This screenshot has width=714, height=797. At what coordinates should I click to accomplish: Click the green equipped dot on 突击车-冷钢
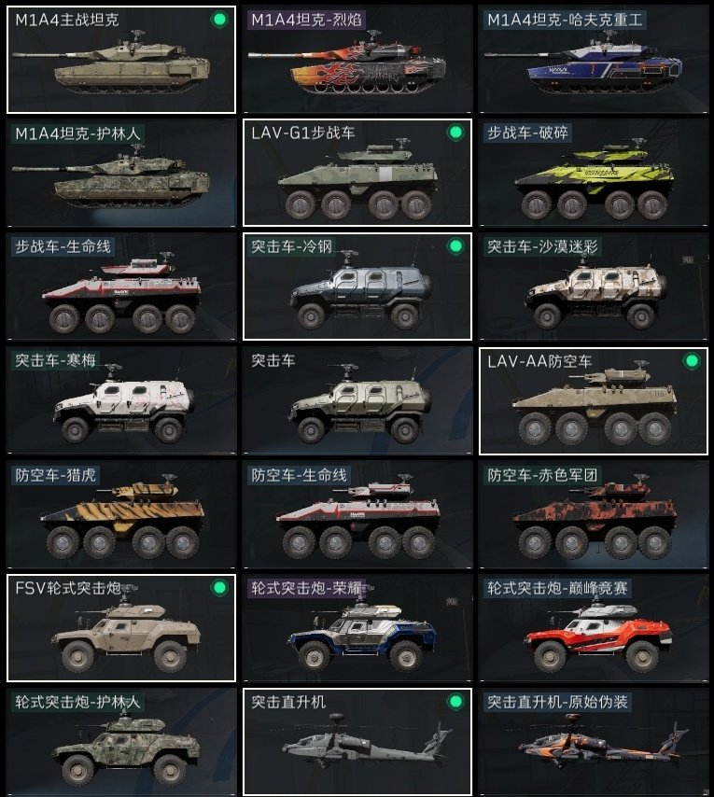click(x=455, y=246)
